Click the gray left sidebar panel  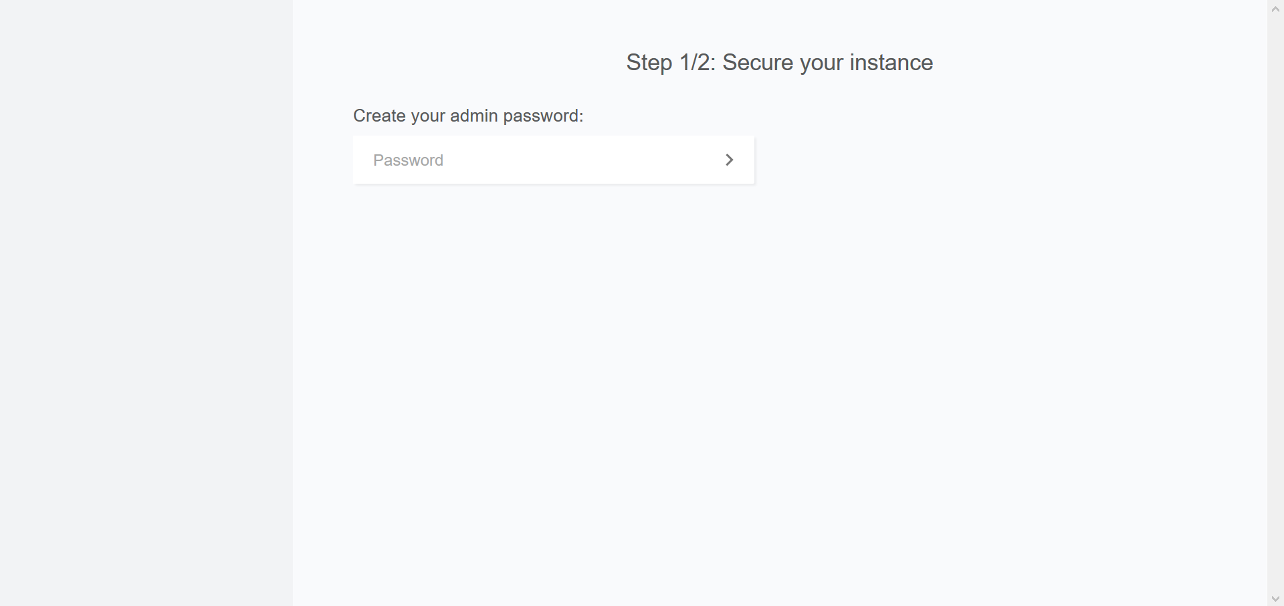[146, 301]
